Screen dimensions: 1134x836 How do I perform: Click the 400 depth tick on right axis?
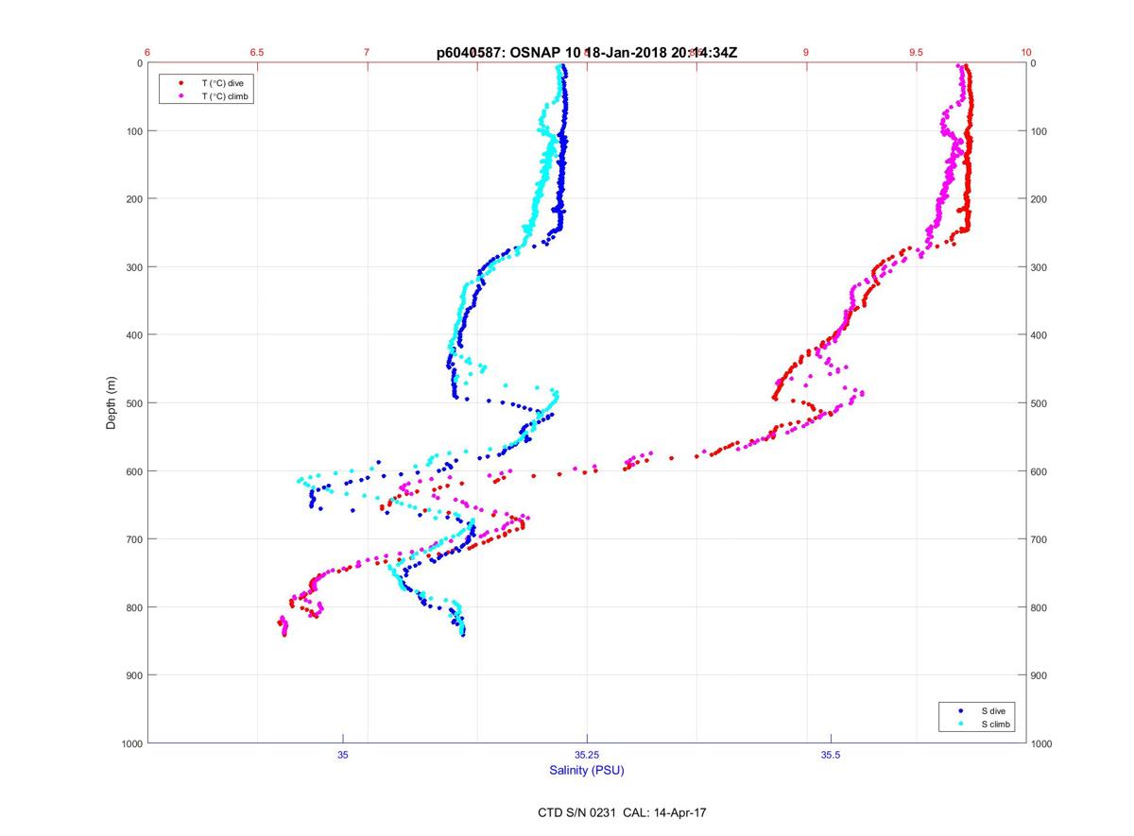(1039, 335)
